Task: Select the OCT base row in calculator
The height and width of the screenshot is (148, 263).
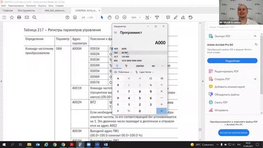Action: pyautogui.click(x=140, y=57)
